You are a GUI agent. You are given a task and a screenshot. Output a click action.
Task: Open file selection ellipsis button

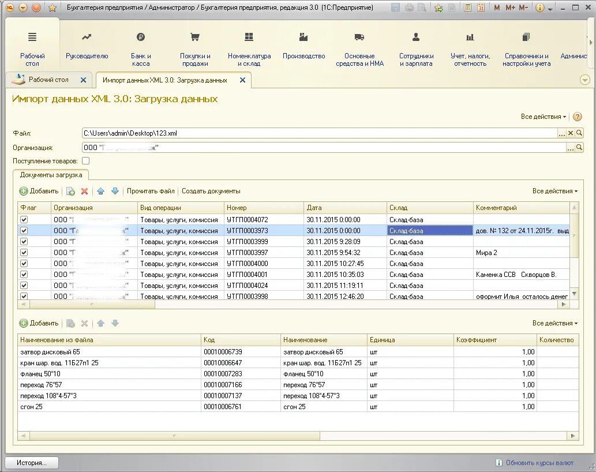coord(562,133)
